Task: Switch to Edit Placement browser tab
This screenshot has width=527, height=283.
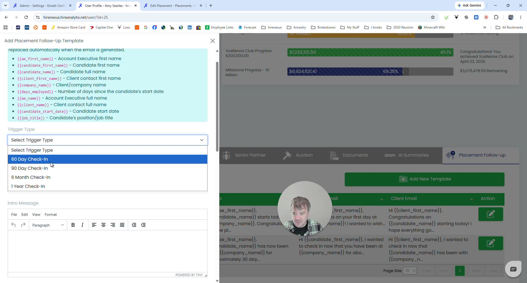Action: tap(173, 5)
